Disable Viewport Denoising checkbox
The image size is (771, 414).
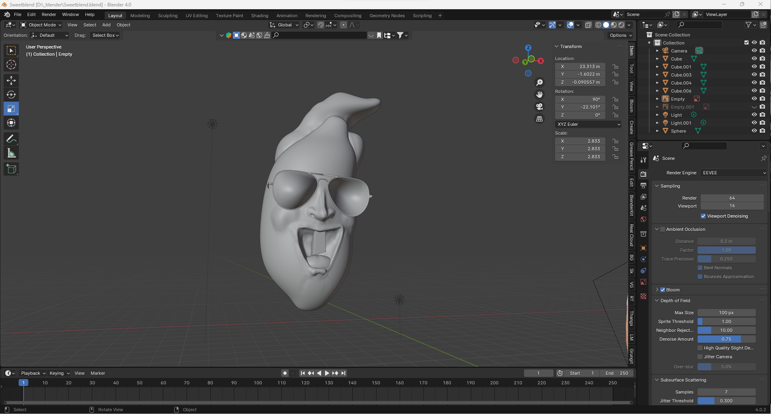pyautogui.click(x=703, y=216)
